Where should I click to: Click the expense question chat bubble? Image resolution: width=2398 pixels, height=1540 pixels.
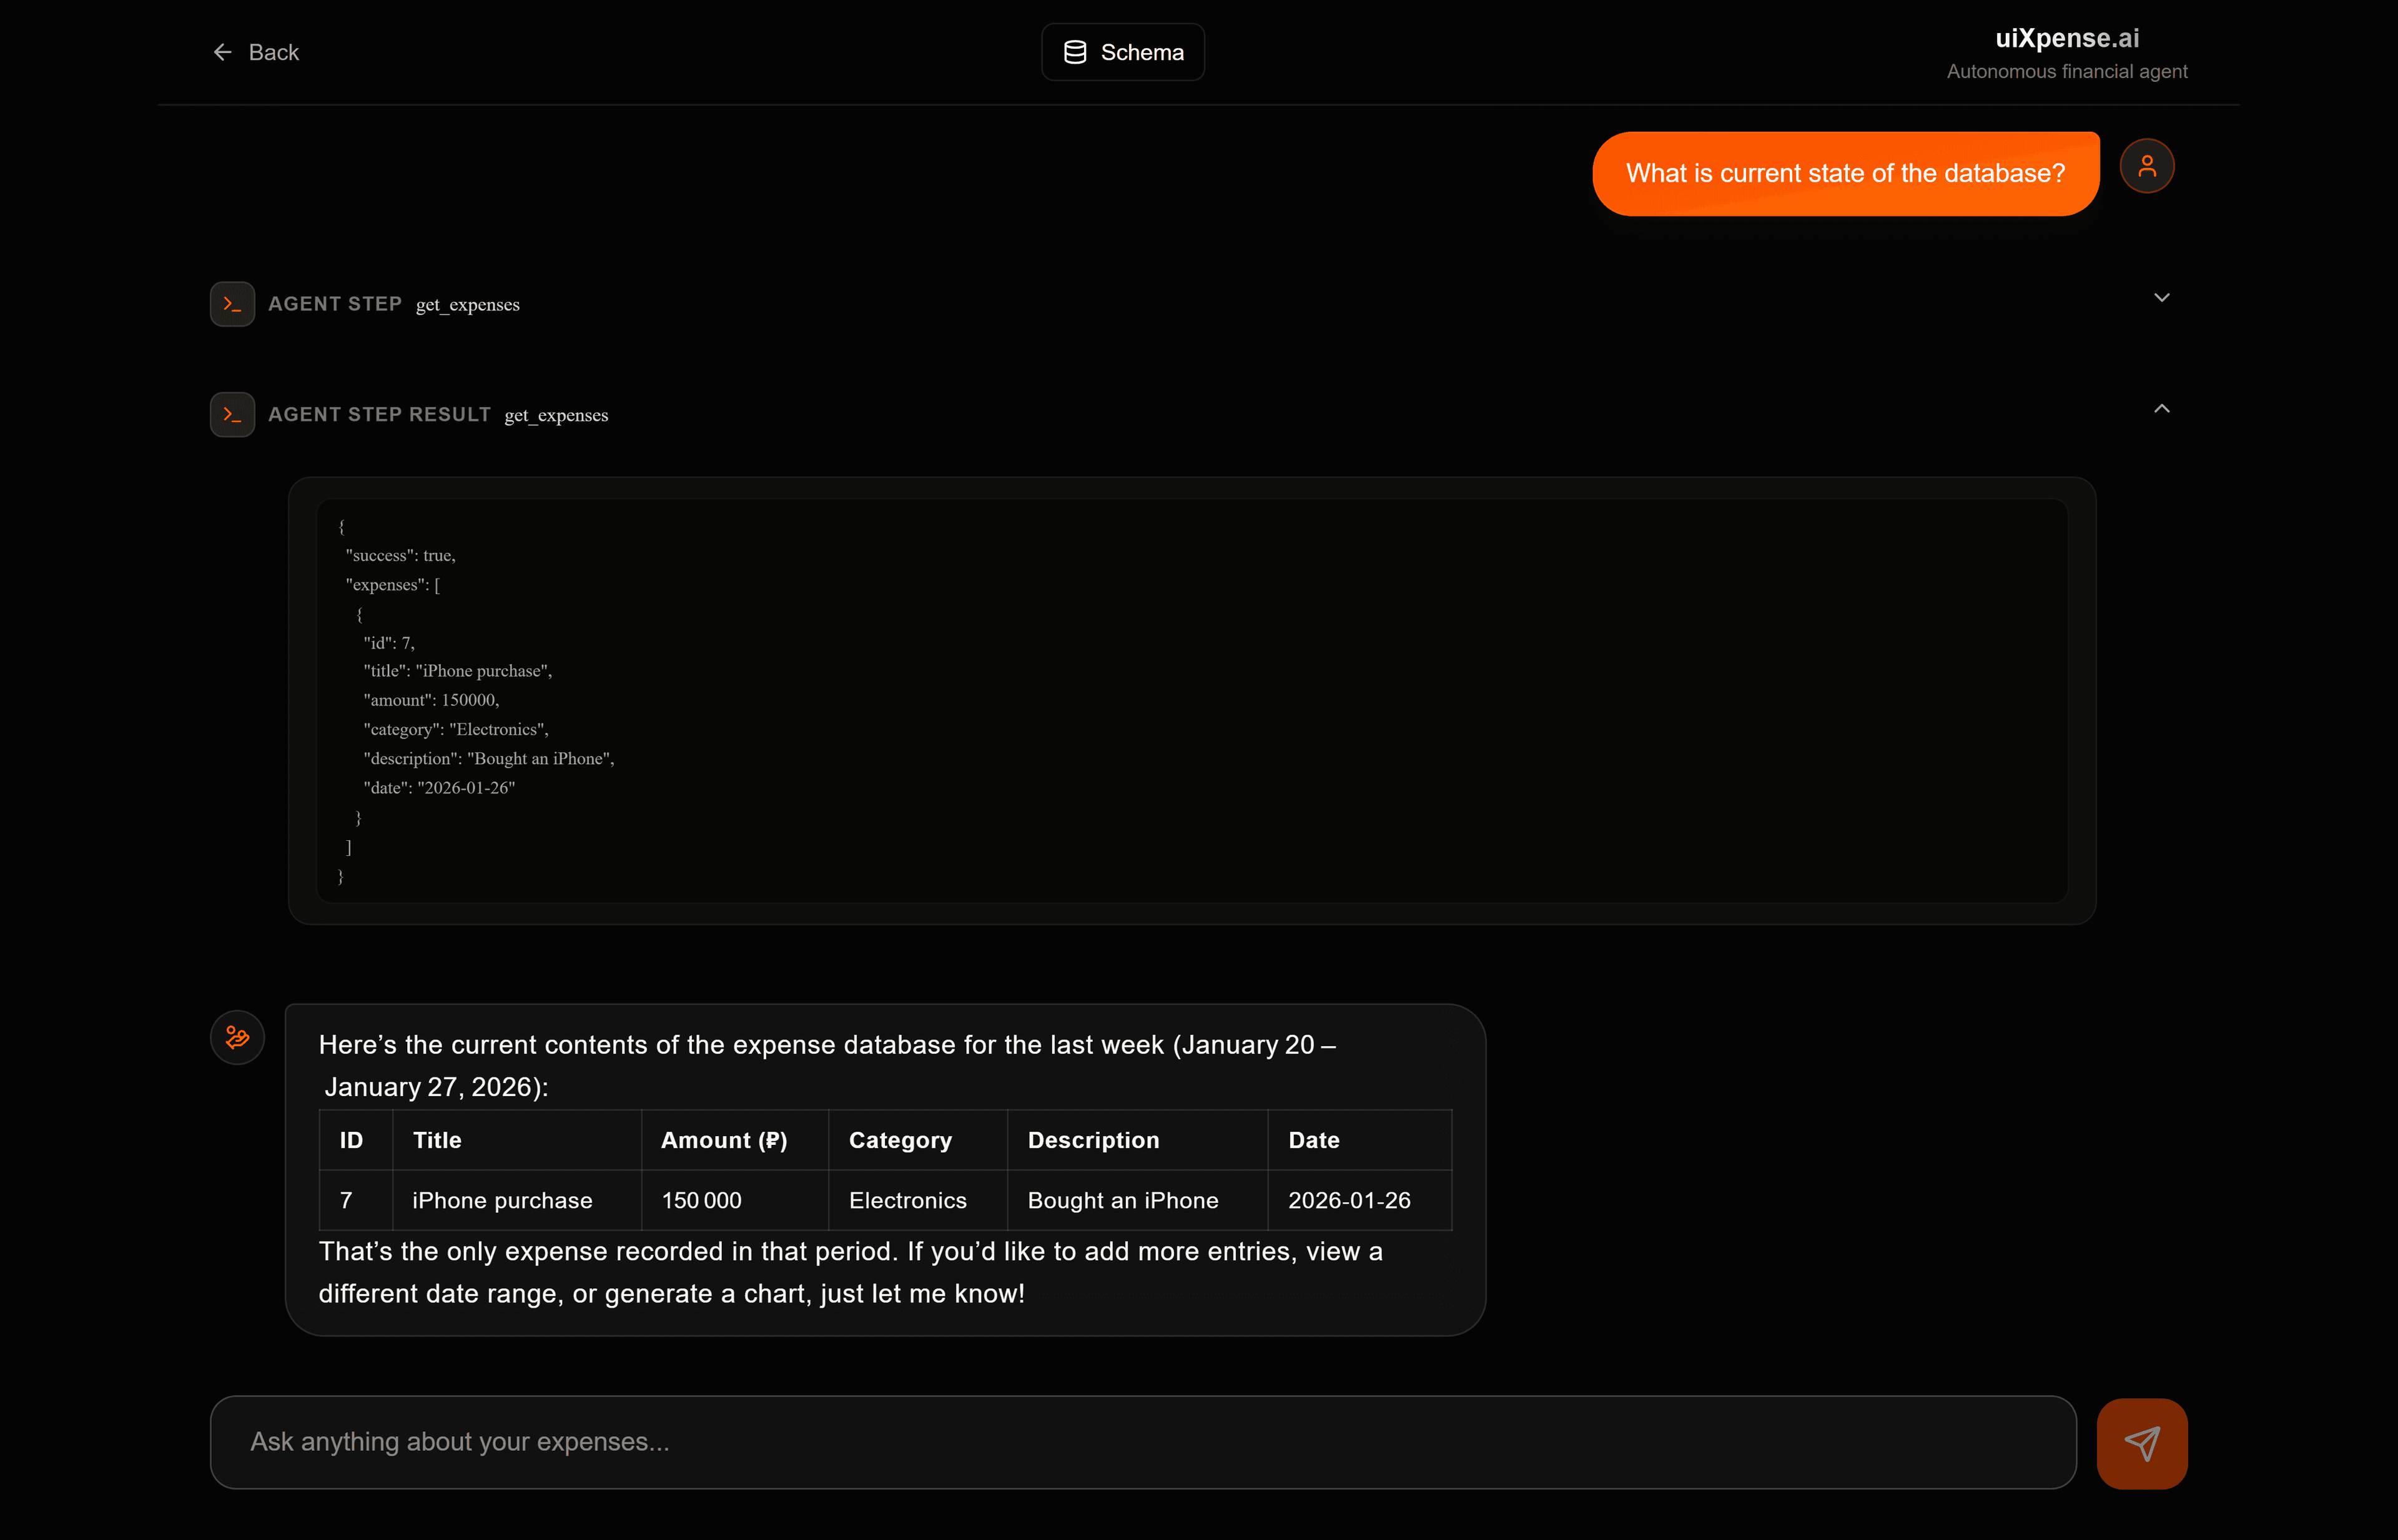[1845, 173]
